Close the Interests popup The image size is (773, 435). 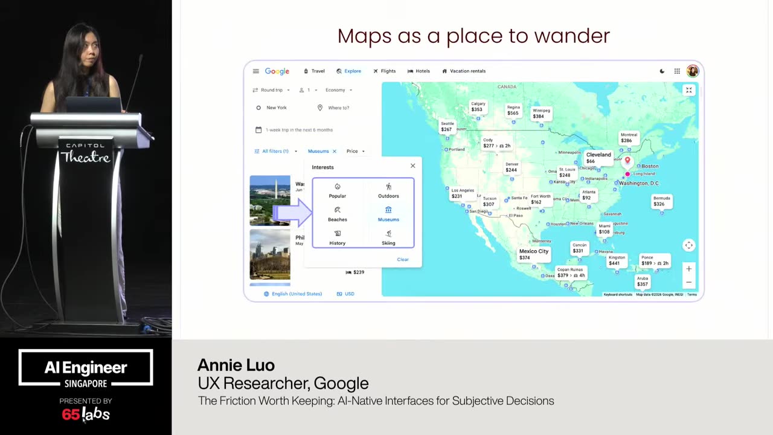413,166
